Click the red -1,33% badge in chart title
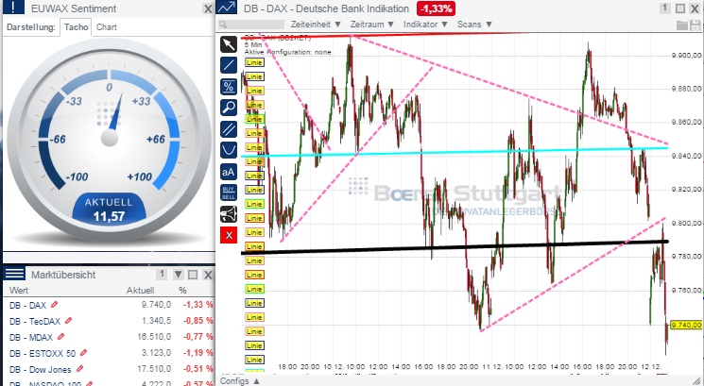The width and height of the screenshot is (704, 386). pyautogui.click(x=436, y=8)
